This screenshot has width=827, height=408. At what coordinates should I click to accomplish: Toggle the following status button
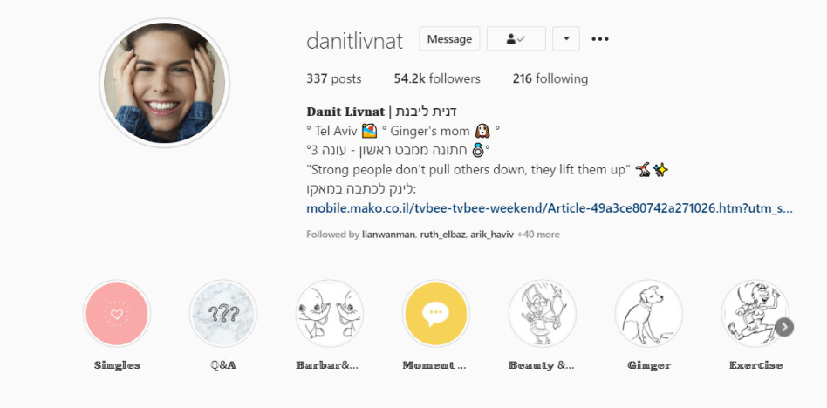pyautogui.click(x=516, y=39)
